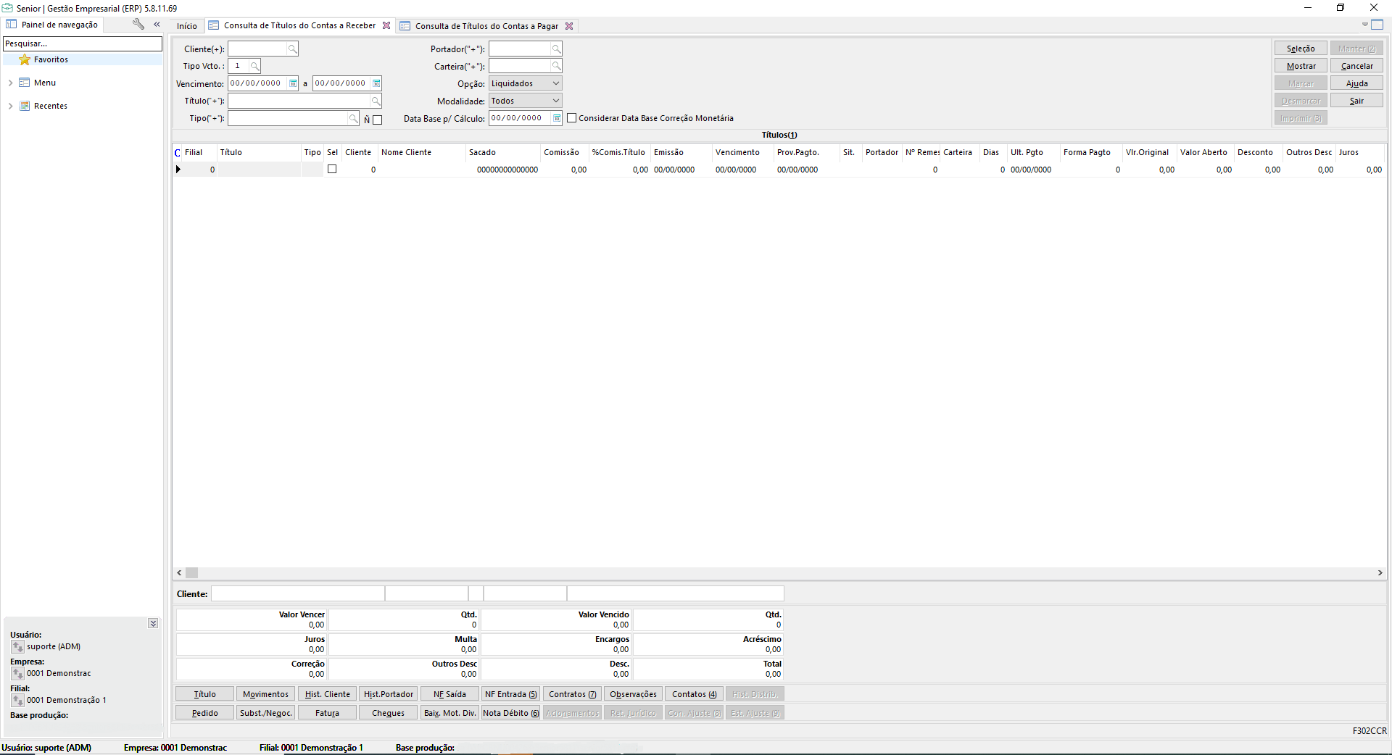Click the Sair button
This screenshot has width=1392, height=755.
point(1356,101)
